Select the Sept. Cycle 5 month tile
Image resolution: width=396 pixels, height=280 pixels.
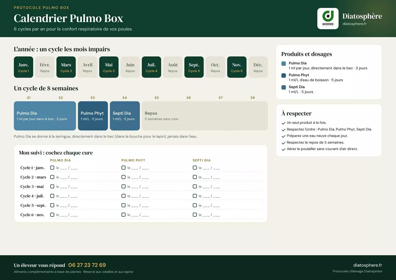tap(194, 67)
